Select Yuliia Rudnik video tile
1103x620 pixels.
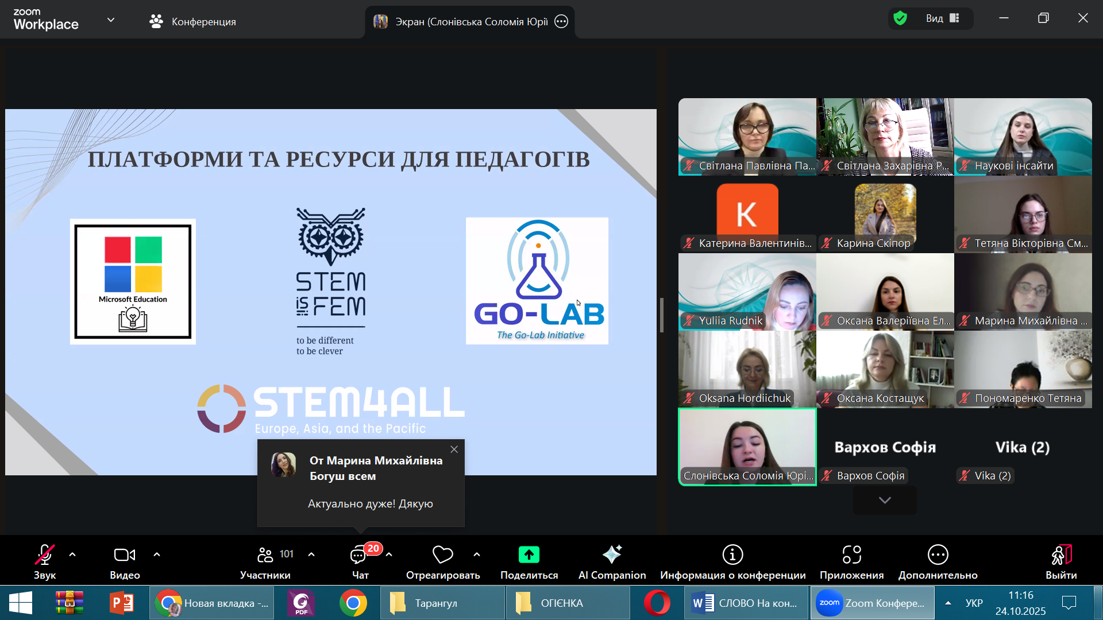tap(747, 292)
